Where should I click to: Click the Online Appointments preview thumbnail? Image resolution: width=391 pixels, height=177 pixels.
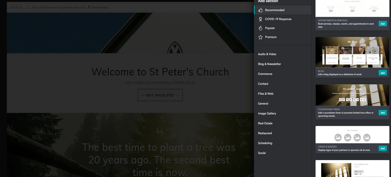coord(352,8)
